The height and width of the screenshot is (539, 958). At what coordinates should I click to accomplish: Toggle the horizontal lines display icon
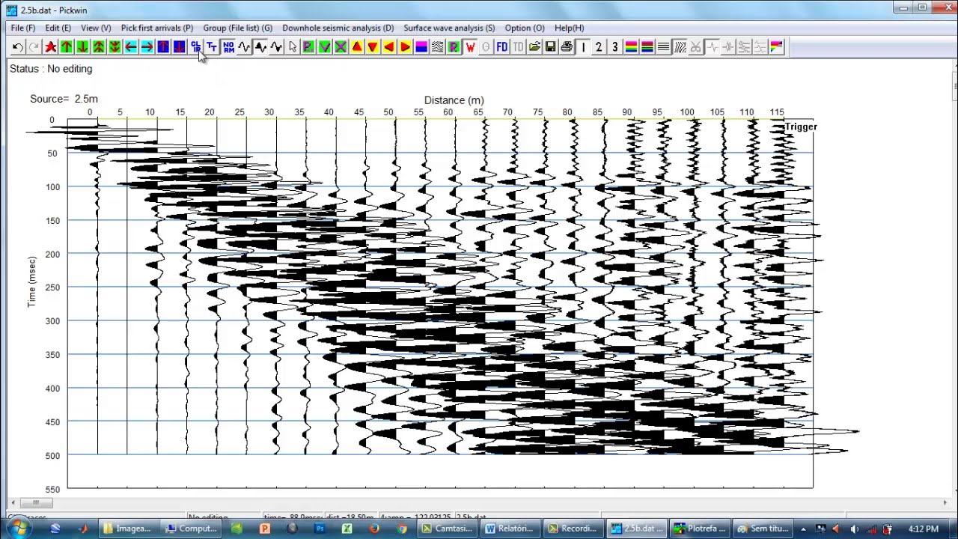click(663, 47)
